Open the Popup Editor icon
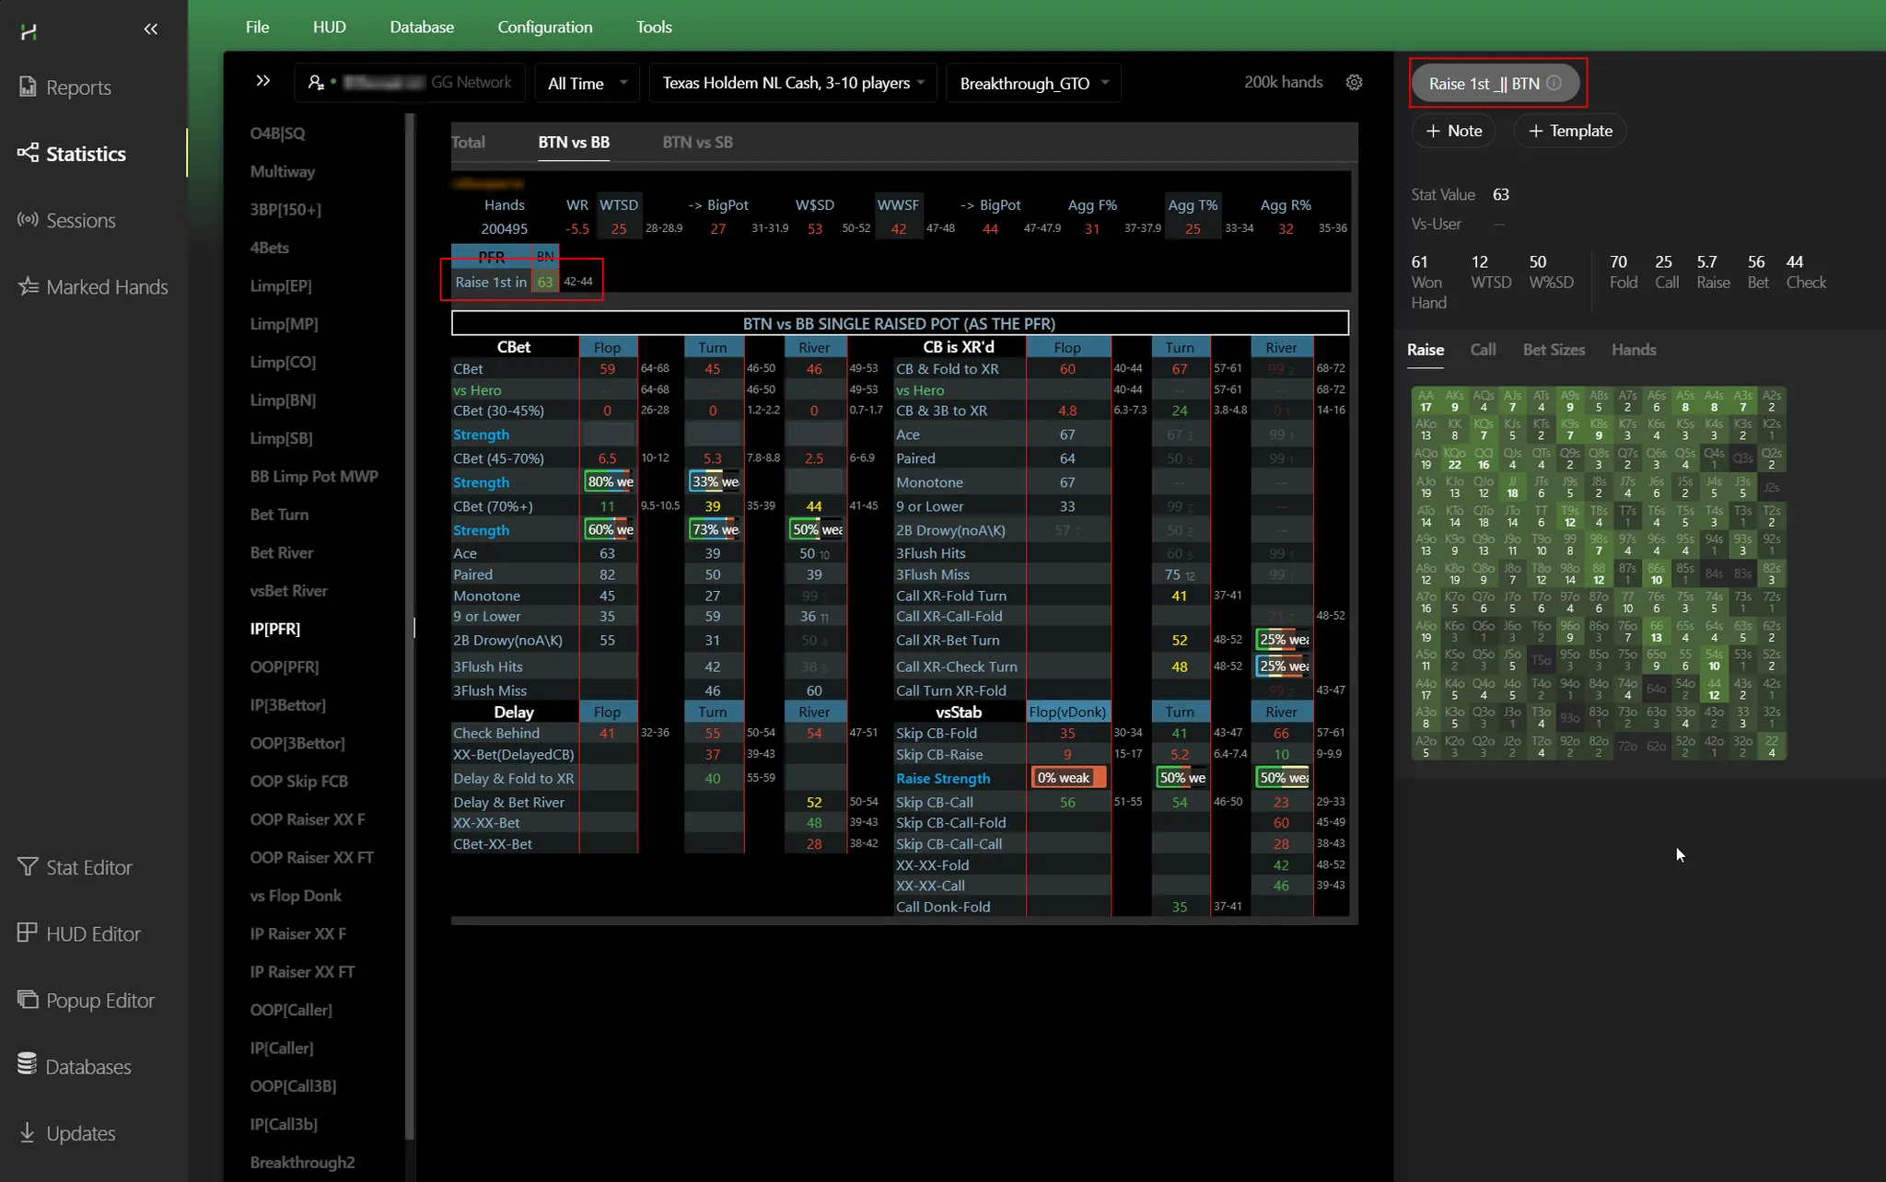The image size is (1886, 1182). click(28, 1000)
